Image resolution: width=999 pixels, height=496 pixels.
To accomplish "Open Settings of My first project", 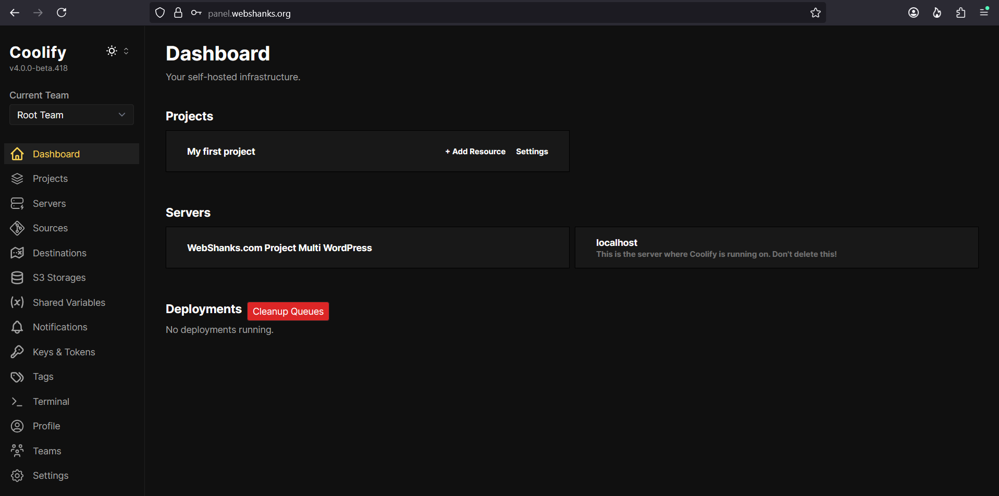I will 532,152.
